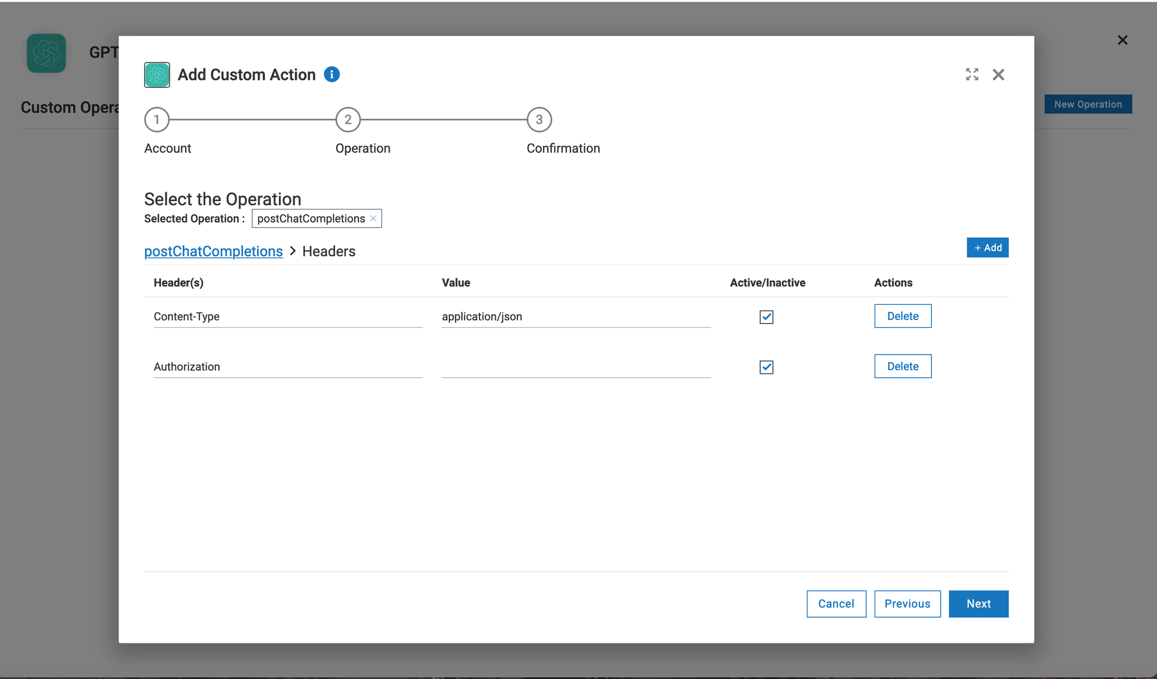Click the info icon beside Add Custom Action
Viewport: 1157px width, 679px height.
pos(331,75)
